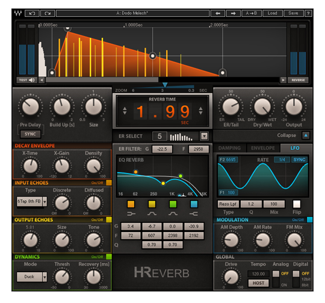Go to next preset arrow

pyautogui.click(x=233, y=13)
